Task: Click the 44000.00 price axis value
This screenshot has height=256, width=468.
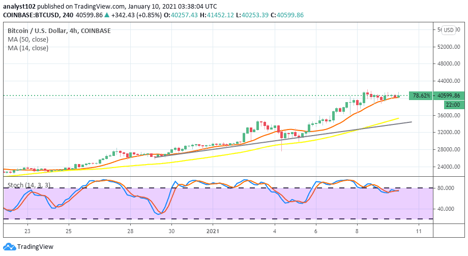Action: 449,81
